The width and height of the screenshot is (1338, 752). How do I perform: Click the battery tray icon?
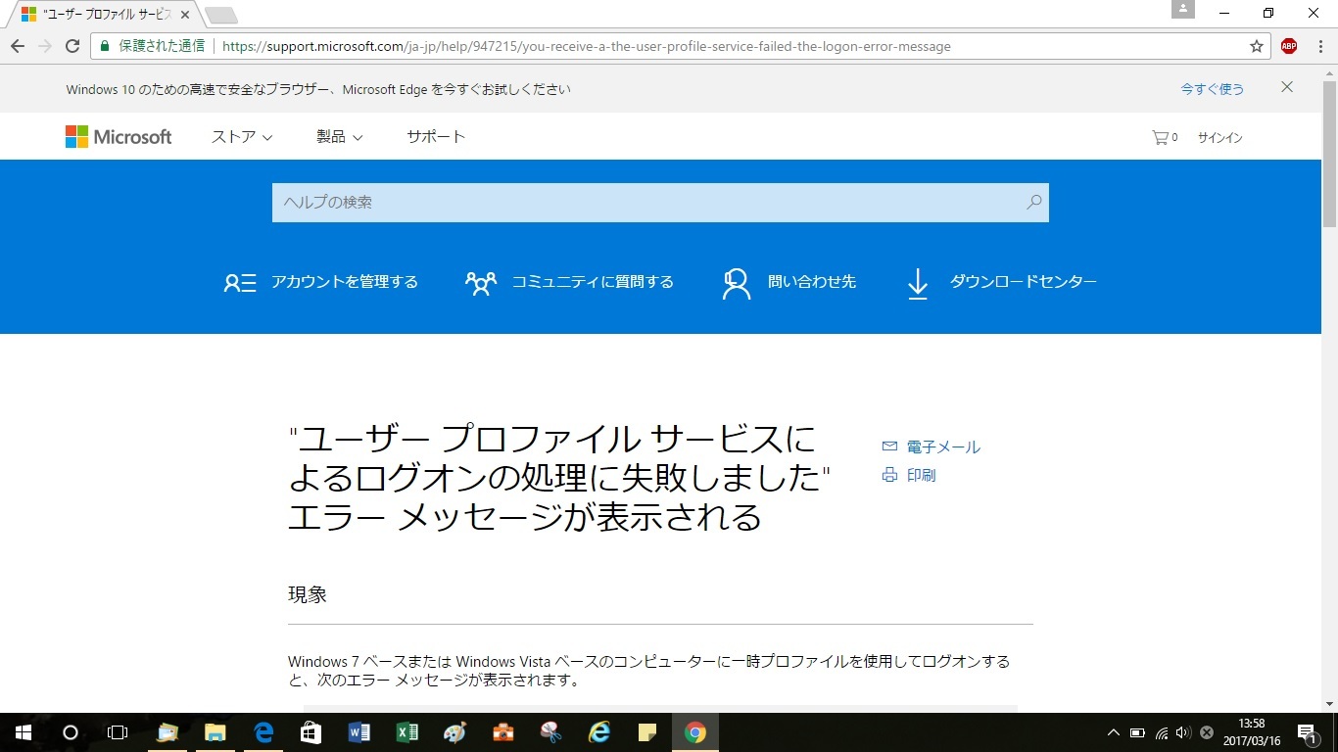(1137, 732)
